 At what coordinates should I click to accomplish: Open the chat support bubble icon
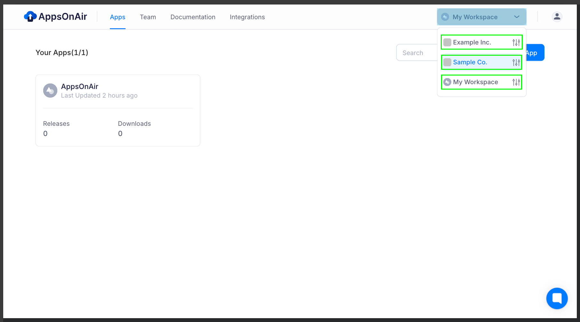point(557,298)
